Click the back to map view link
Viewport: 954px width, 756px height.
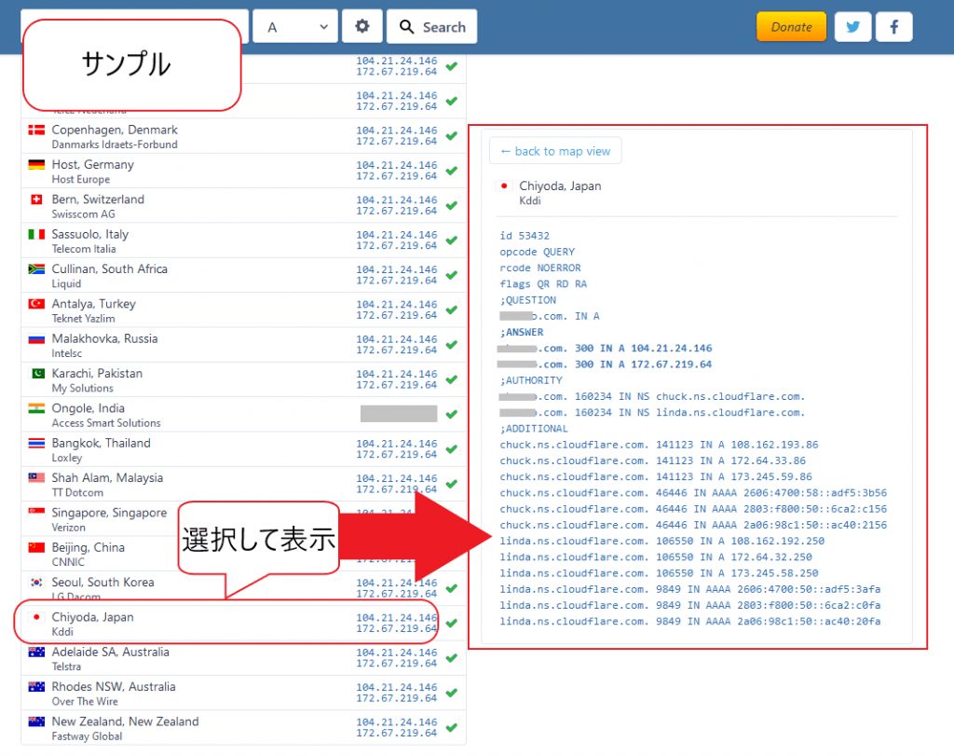pos(555,151)
